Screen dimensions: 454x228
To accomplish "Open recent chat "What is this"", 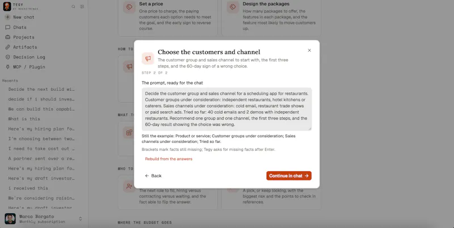I will [x=24, y=119].
